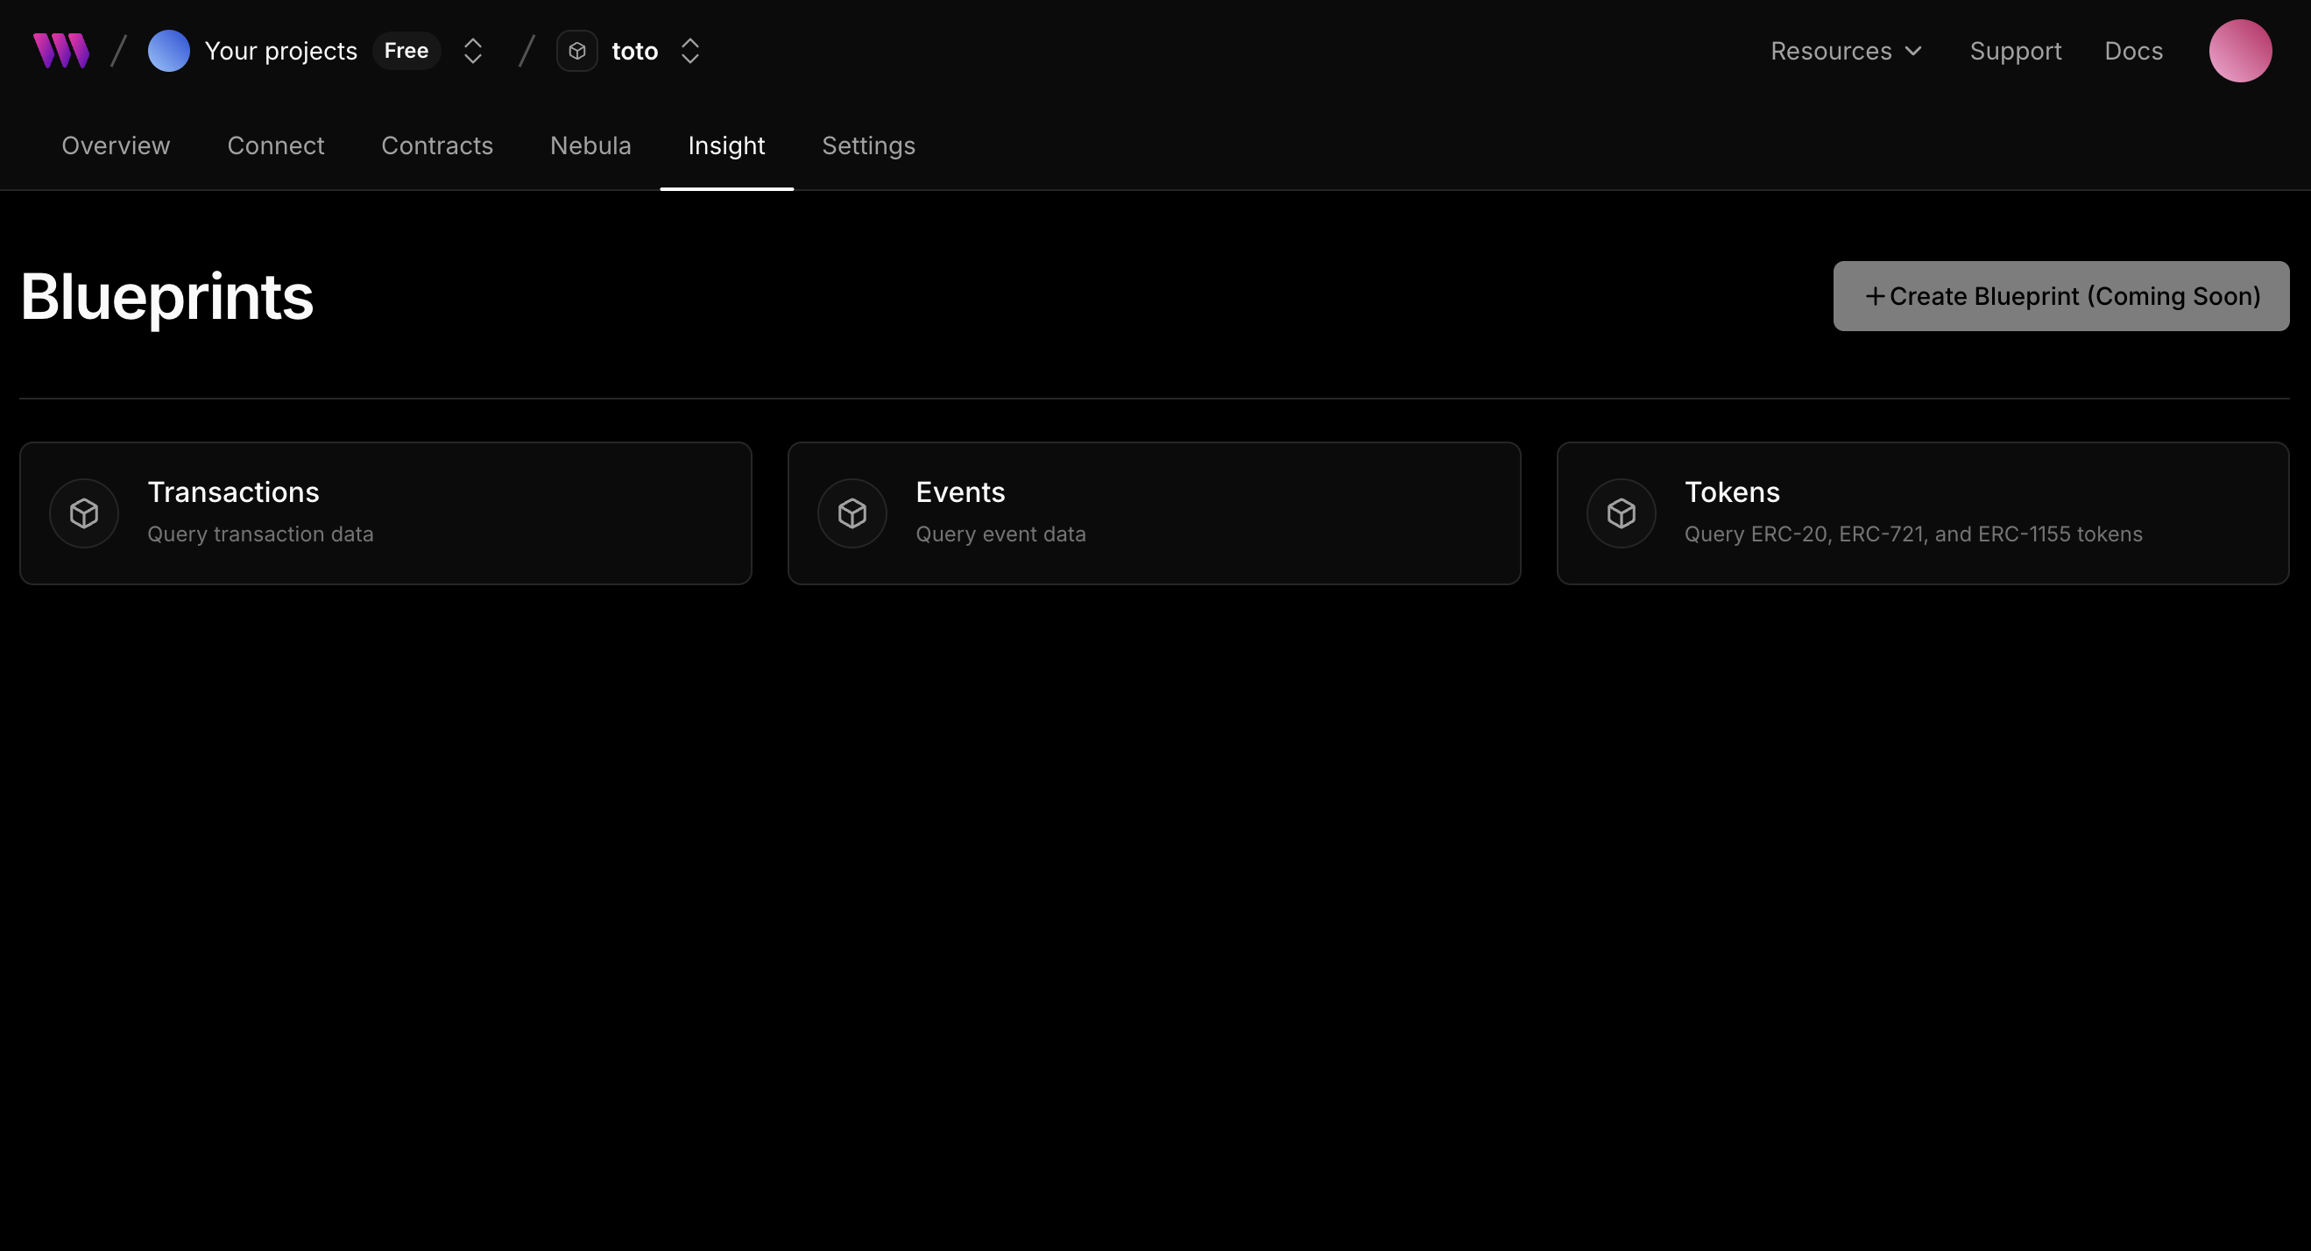Switch to the Contracts tab
The image size is (2311, 1251).
[437, 145]
